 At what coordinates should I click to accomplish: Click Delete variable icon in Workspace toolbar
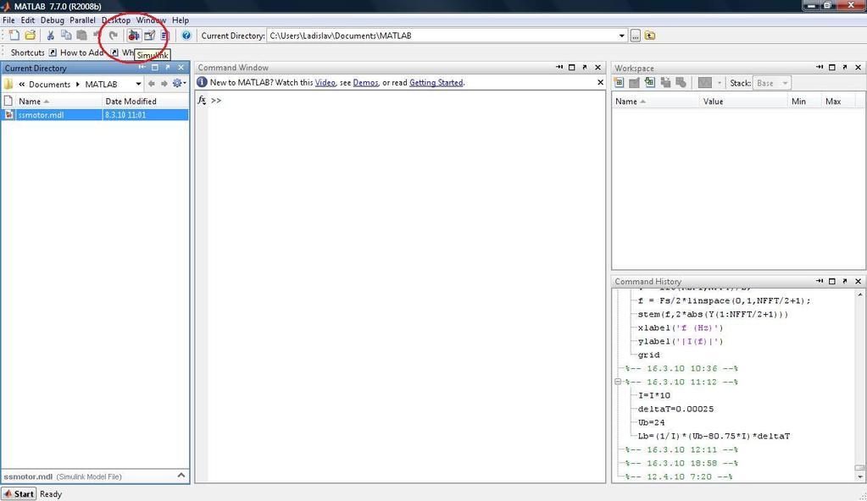click(681, 83)
